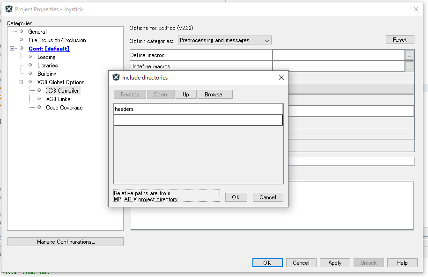Select the General category
The image size is (428, 277).
[37, 32]
